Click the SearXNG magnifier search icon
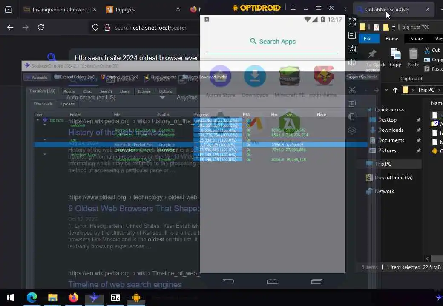443x306 pixels. (52, 57)
